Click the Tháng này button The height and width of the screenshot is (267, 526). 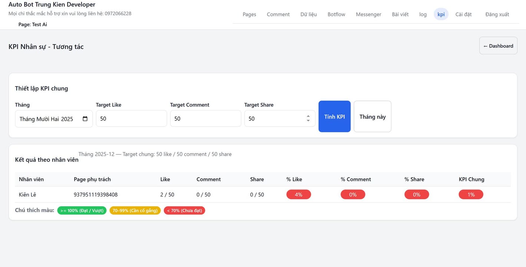[372, 116]
